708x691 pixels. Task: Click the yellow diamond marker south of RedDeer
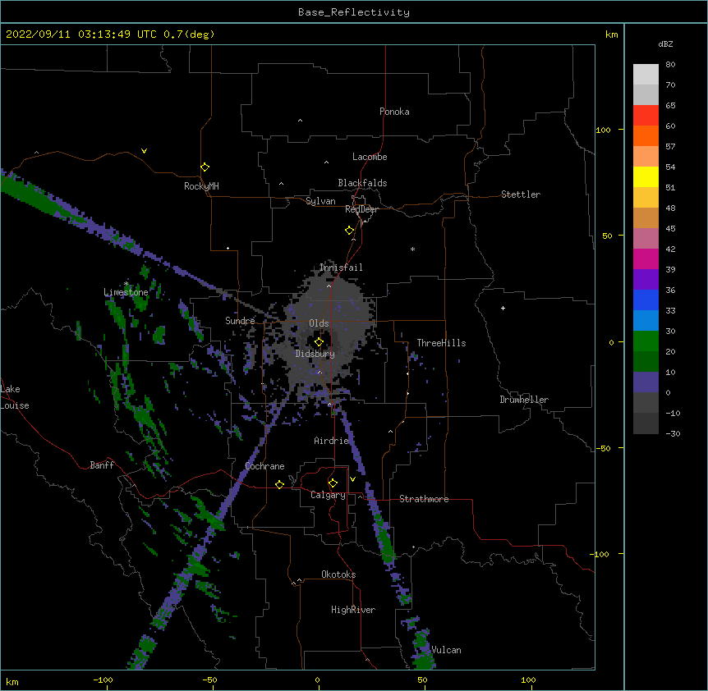tap(350, 231)
